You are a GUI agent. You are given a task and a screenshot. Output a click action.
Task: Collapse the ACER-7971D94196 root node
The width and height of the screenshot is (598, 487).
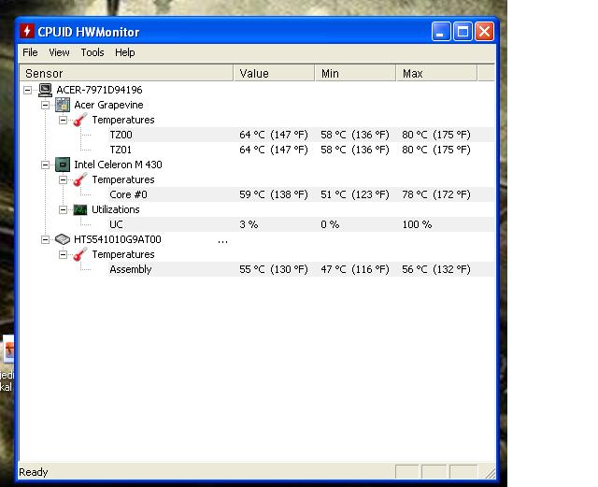(x=27, y=90)
